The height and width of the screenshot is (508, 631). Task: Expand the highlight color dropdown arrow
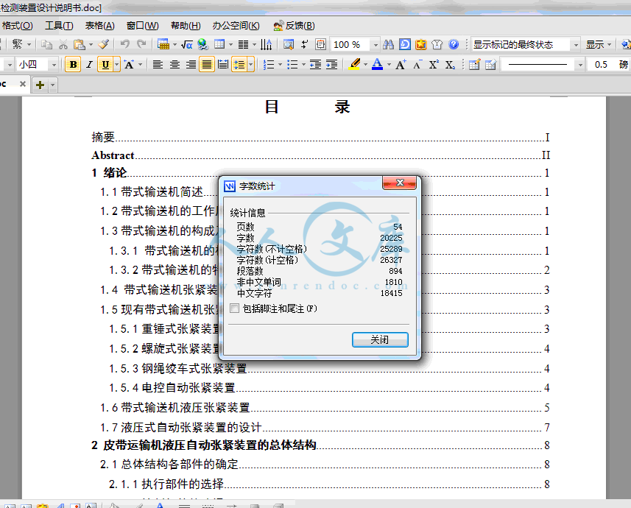click(x=365, y=64)
